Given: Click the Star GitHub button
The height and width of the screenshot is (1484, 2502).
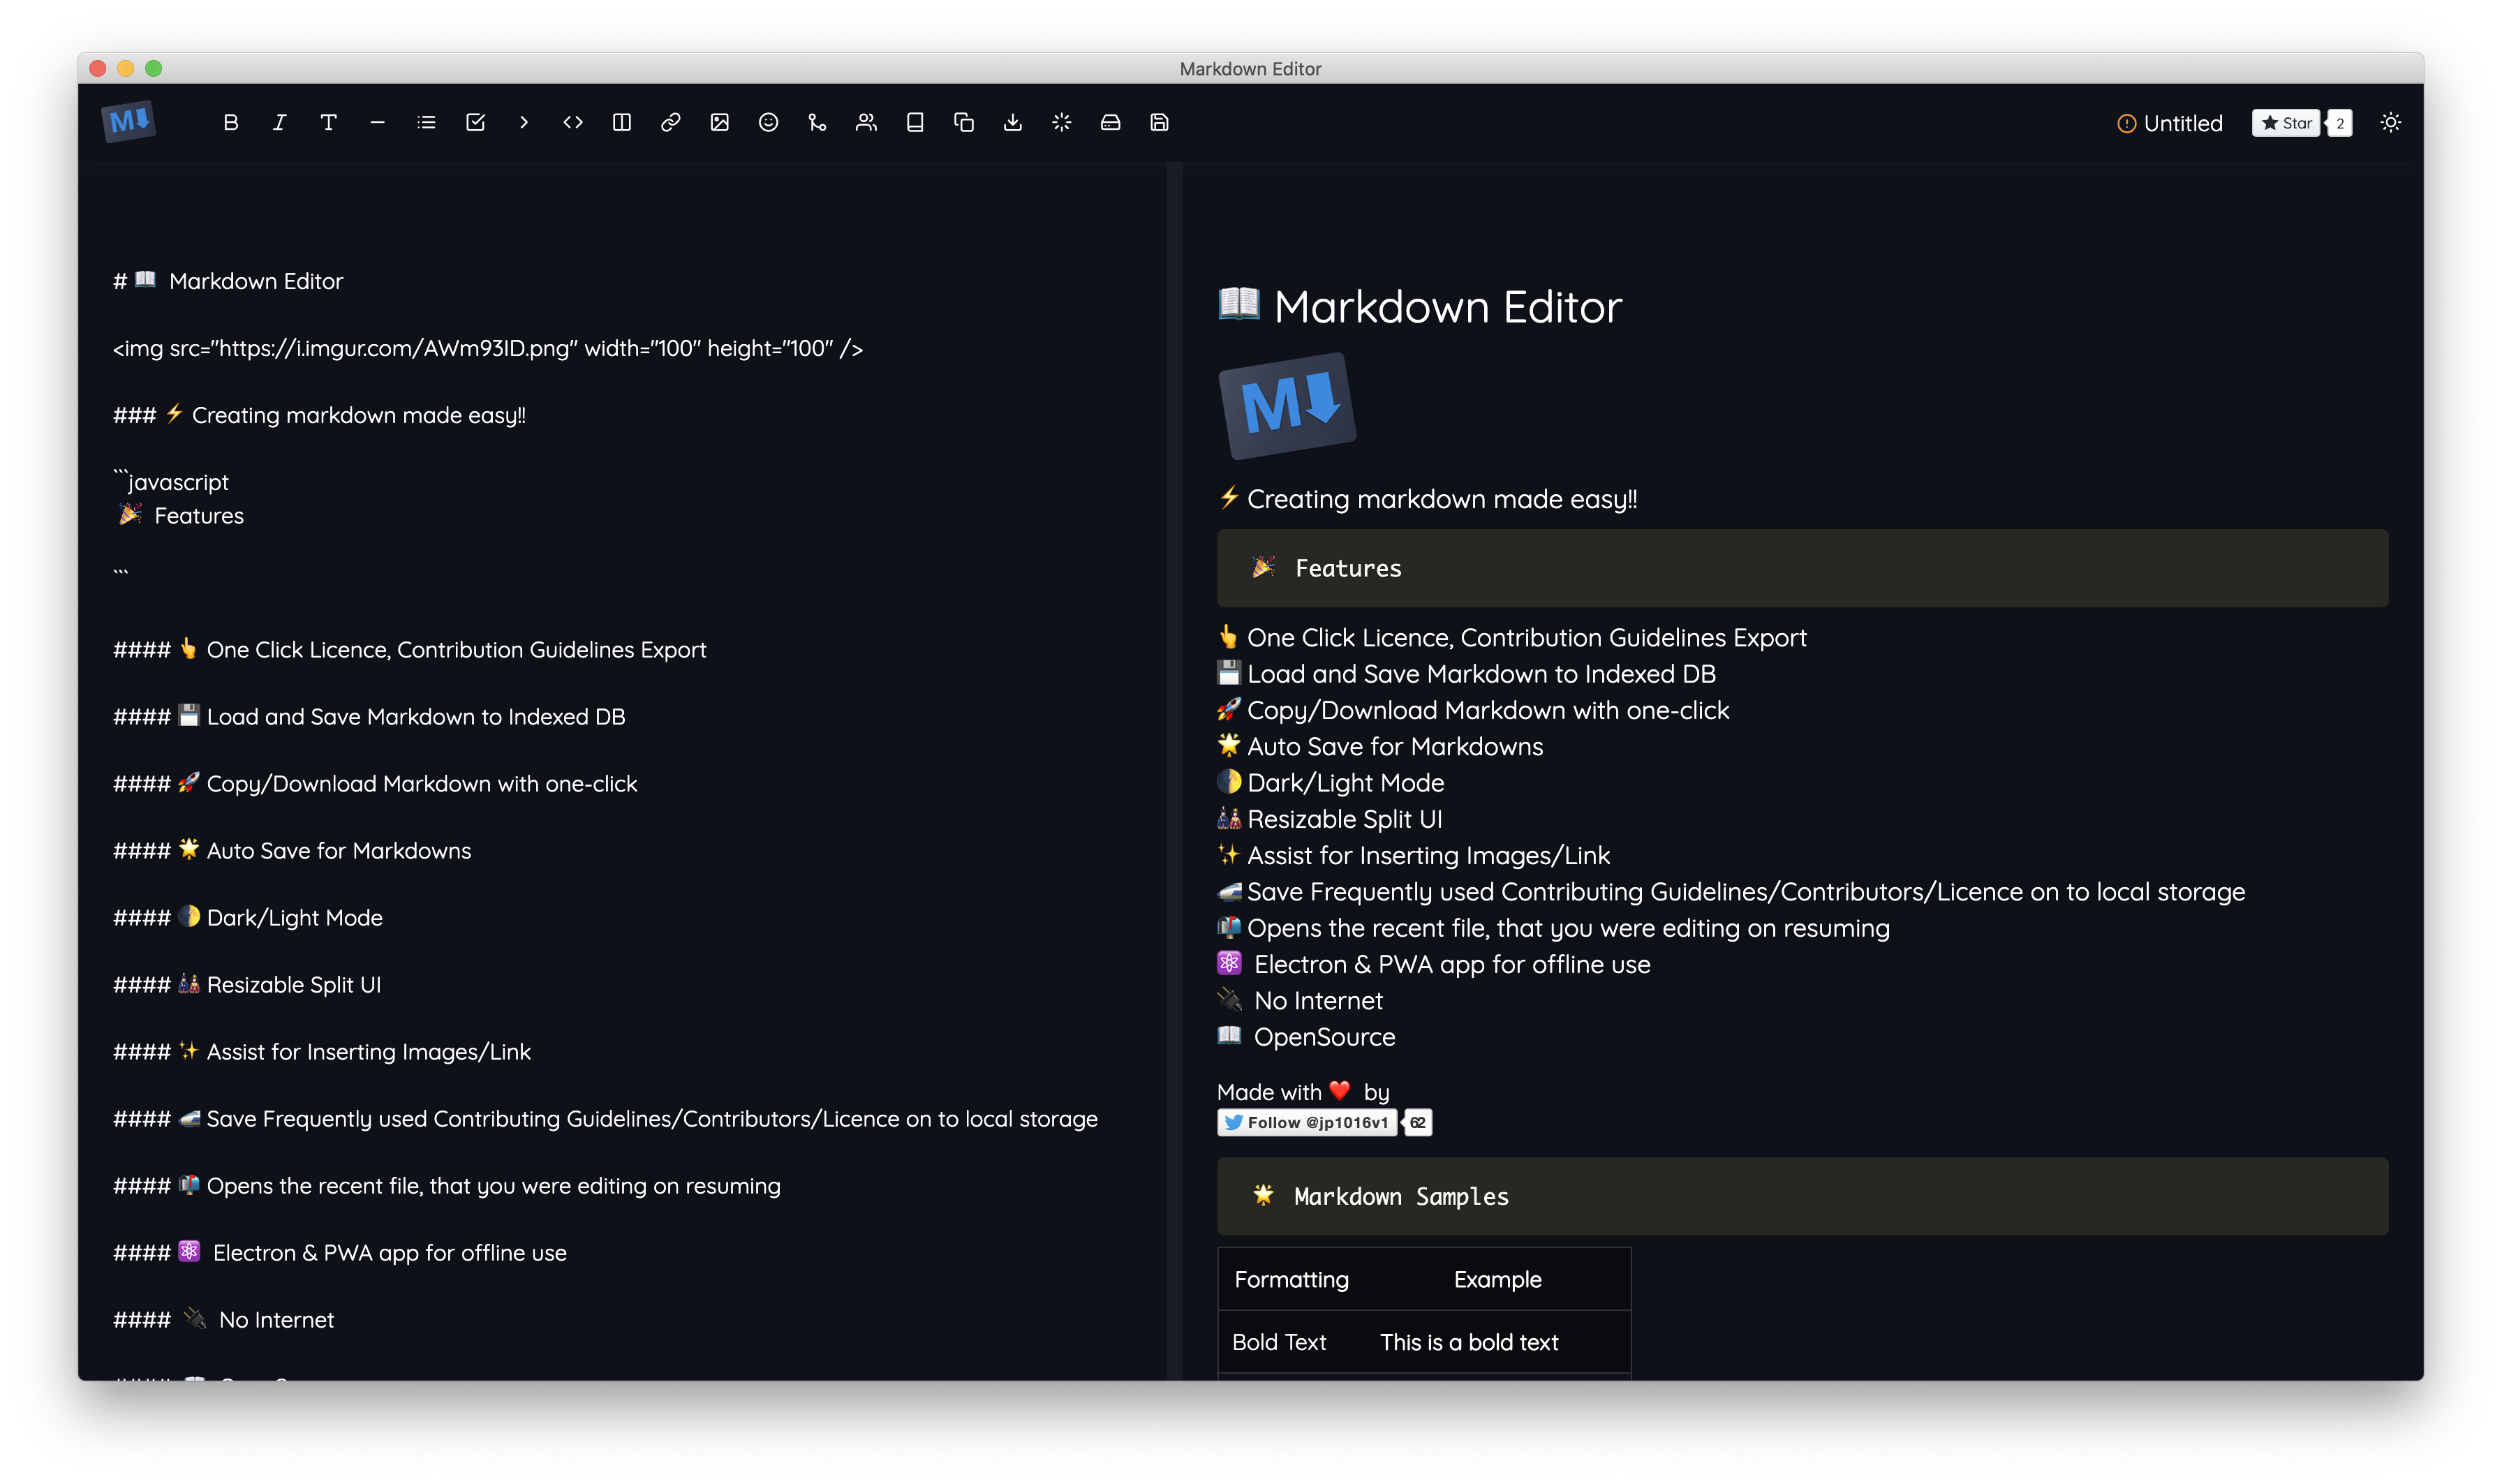Looking at the screenshot, I should (2285, 123).
